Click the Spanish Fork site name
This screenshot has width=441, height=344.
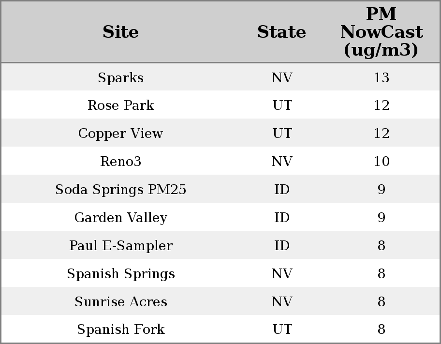coord(120,329)
